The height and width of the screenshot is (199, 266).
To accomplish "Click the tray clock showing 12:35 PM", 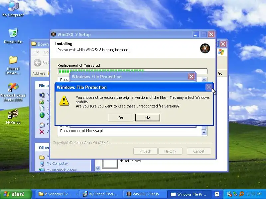I will [x=254, y=194].
